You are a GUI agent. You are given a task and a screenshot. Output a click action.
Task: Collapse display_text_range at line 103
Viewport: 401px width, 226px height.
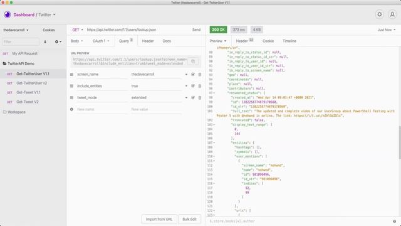pos(214,124)
